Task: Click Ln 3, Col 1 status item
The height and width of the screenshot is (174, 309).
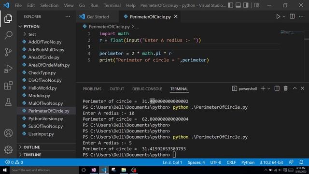Action: [x=172, y=162]
